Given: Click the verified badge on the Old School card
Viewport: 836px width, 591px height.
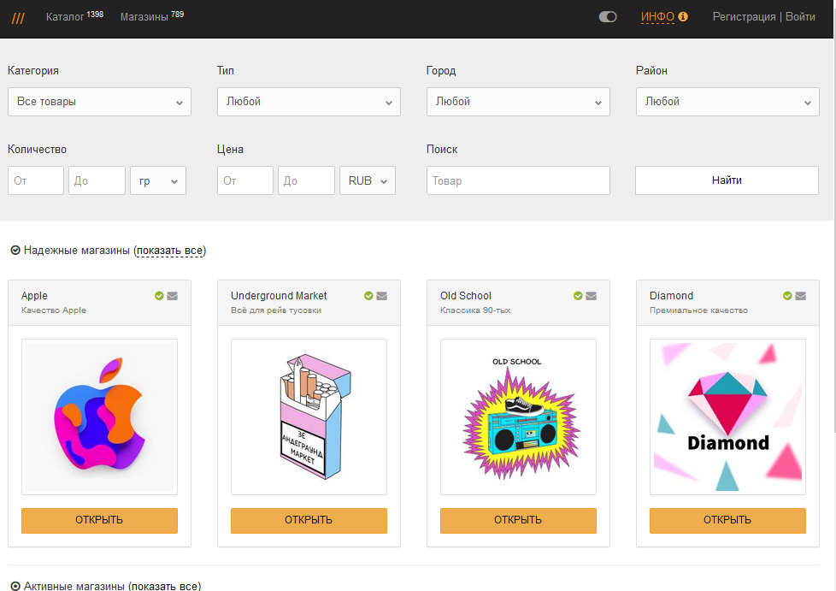Looking at the screenshot, I should pos(578,295).
